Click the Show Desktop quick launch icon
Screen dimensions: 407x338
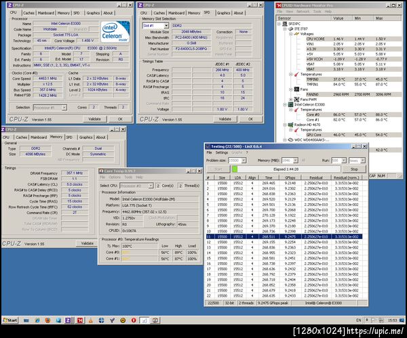pos(26,320)
